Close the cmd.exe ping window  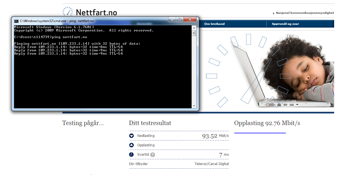[190, 20]
